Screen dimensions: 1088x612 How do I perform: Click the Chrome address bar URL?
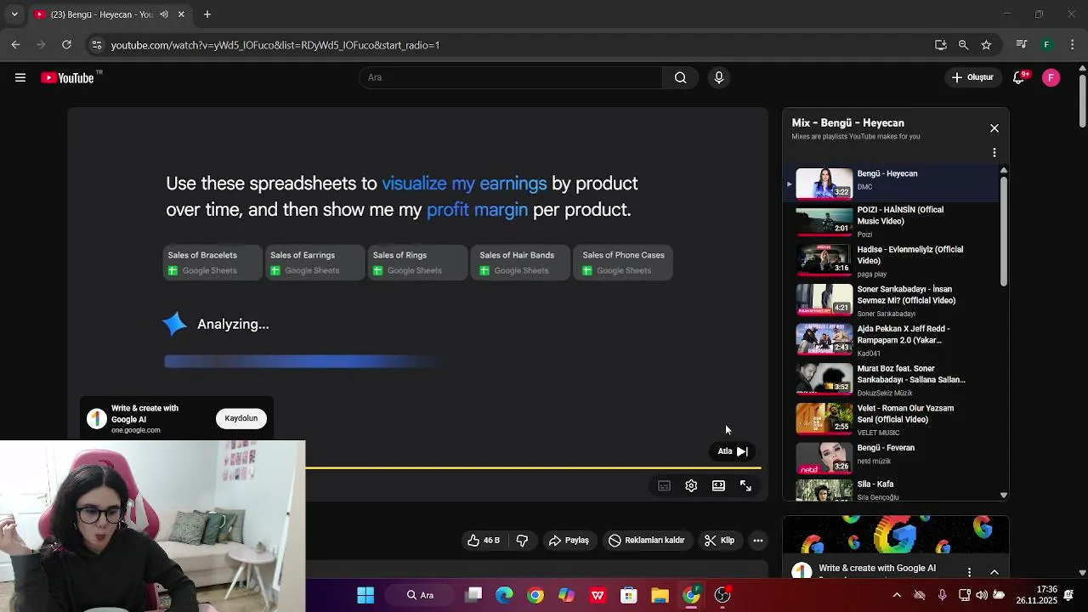275,45
